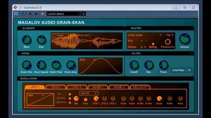Adjust the LFO 2 modulation amount knob
The height and width of the screenshot is (118, 211).
point(105,99)
